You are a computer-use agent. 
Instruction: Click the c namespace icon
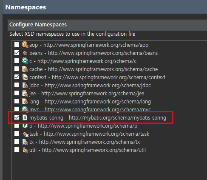point(25,61)
